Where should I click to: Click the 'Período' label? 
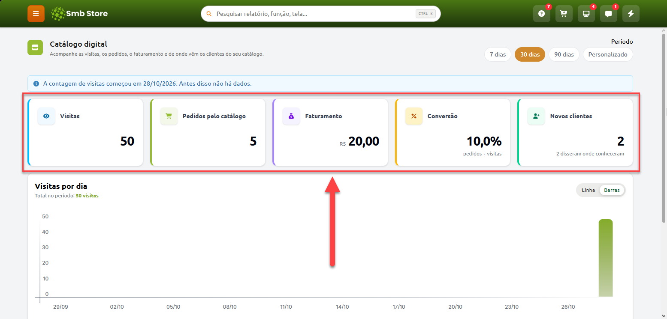coord(622,42)
